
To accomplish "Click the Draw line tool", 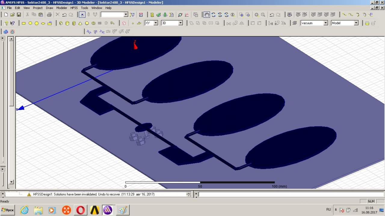I will pyautogui.click(x=344, y=15).
